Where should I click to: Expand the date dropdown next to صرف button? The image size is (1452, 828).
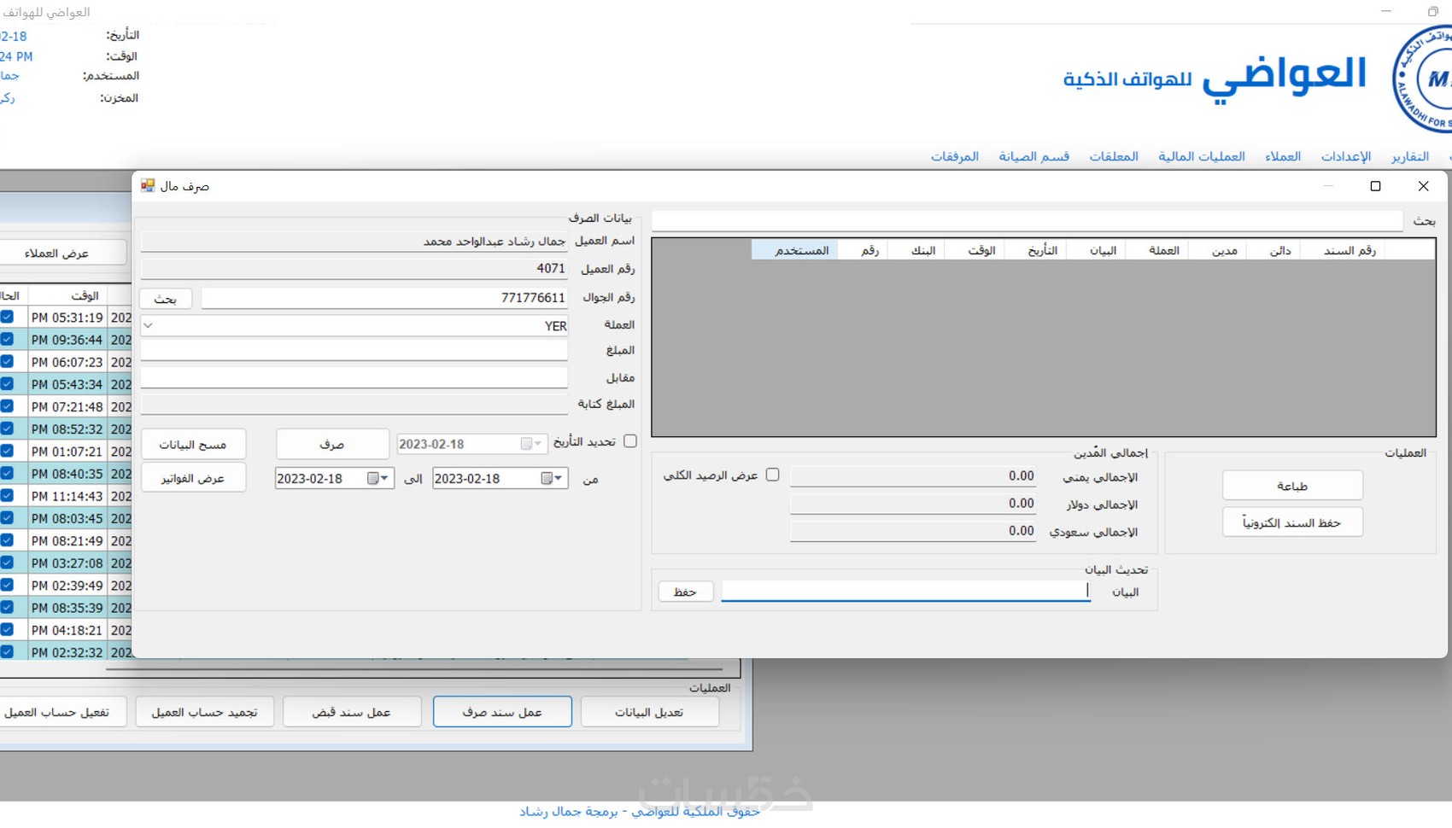pyautogui.click(x=538, y=444)
